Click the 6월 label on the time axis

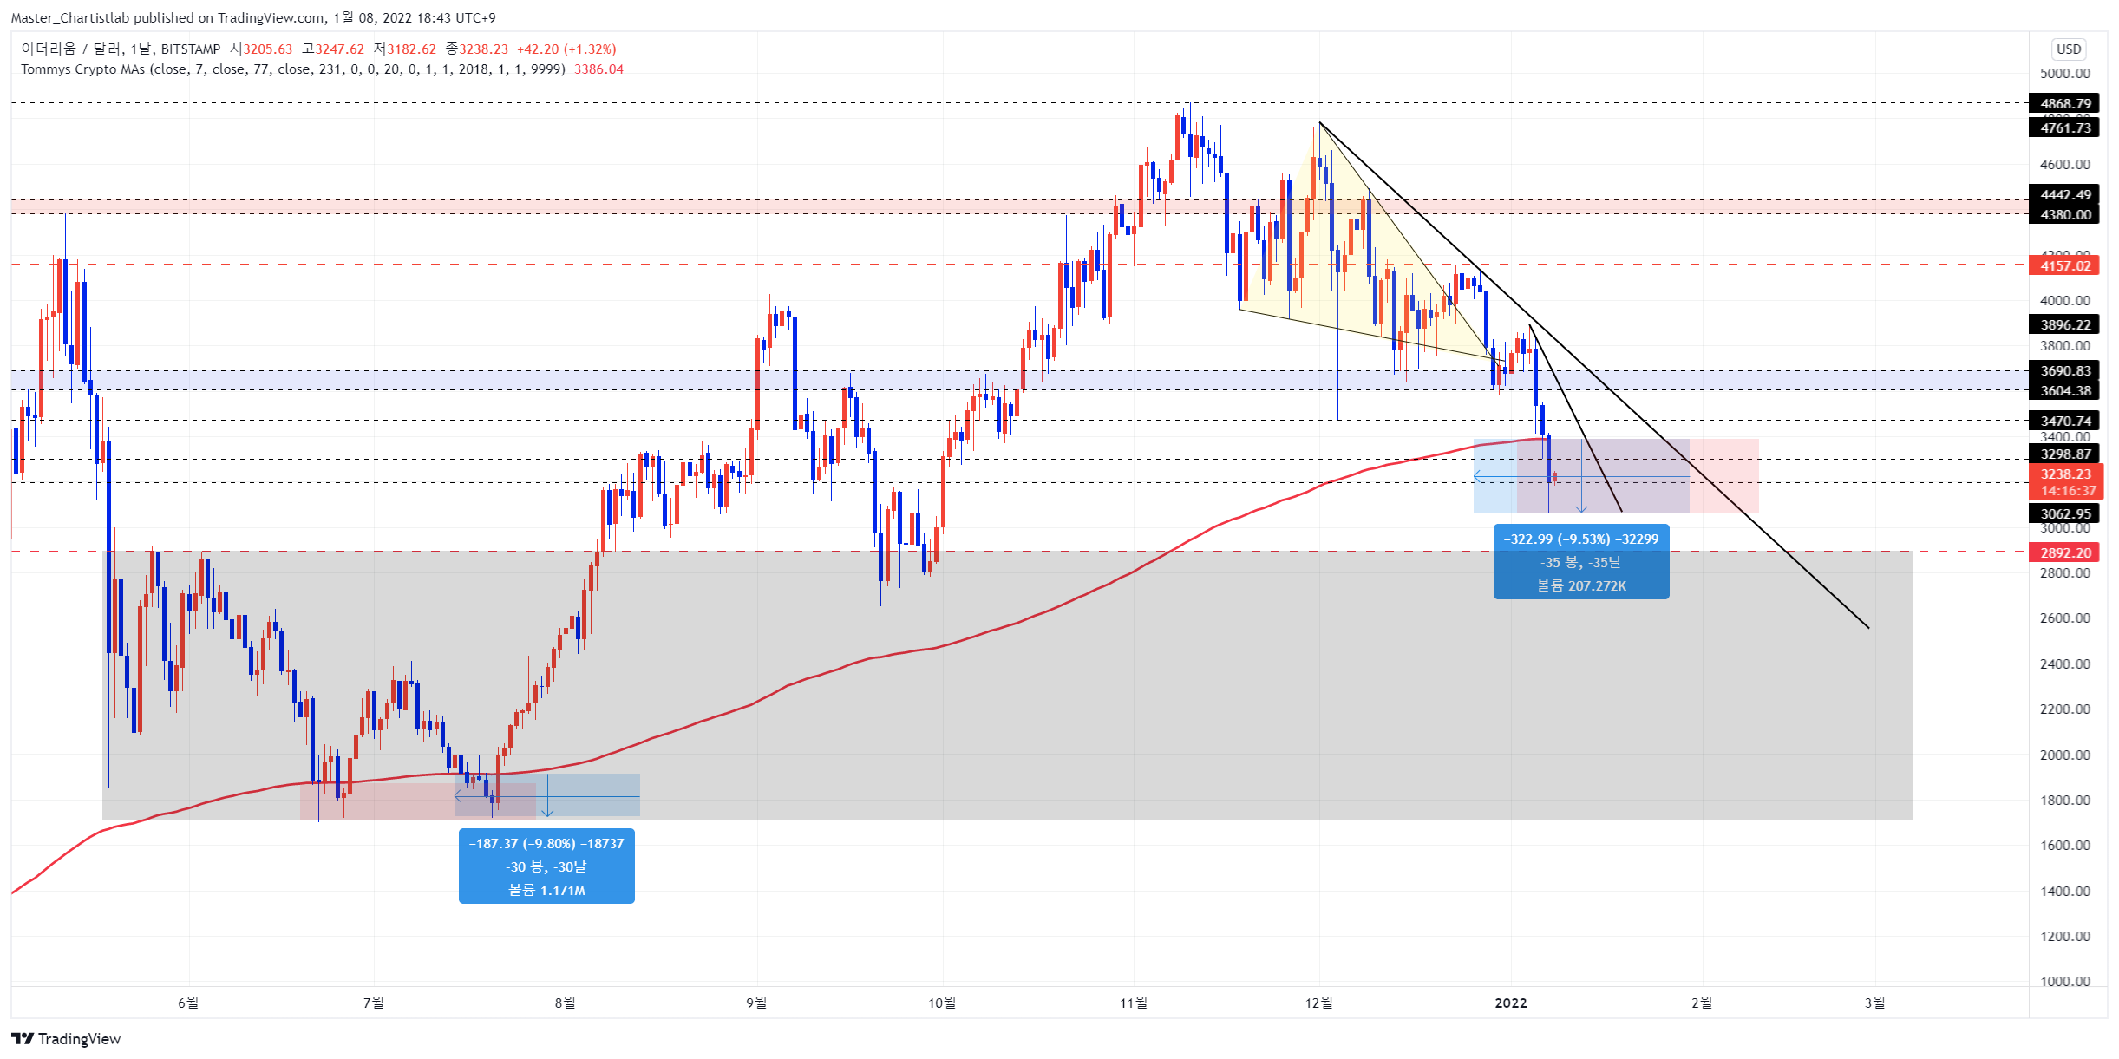coord(188,1003)
